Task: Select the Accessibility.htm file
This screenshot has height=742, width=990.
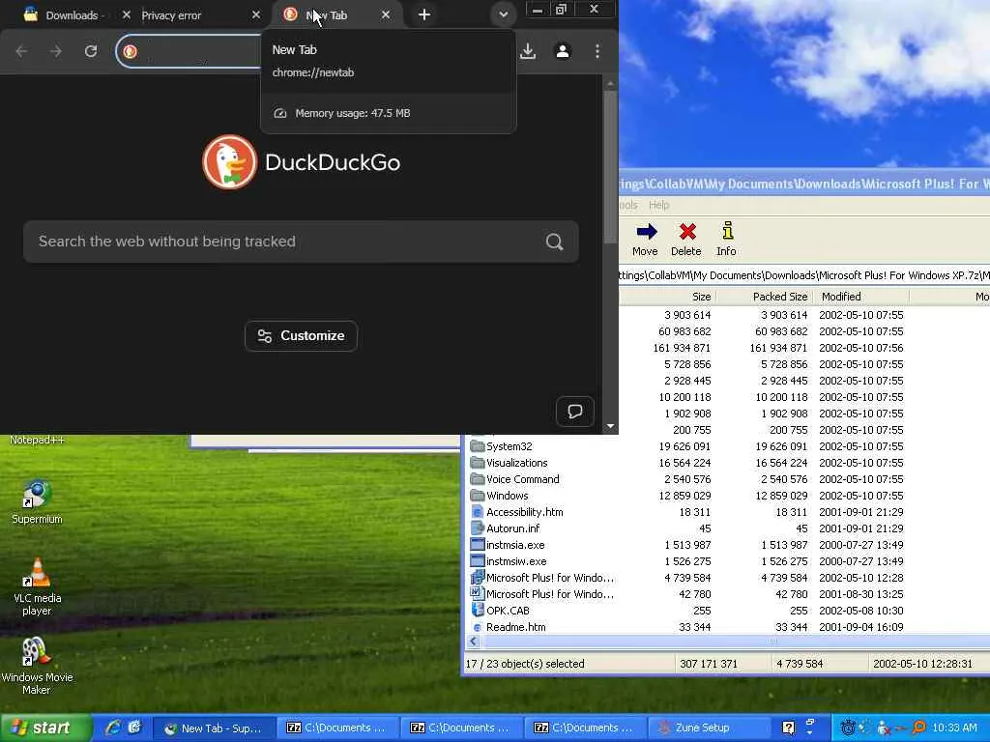Action: (x=524, y=512)
